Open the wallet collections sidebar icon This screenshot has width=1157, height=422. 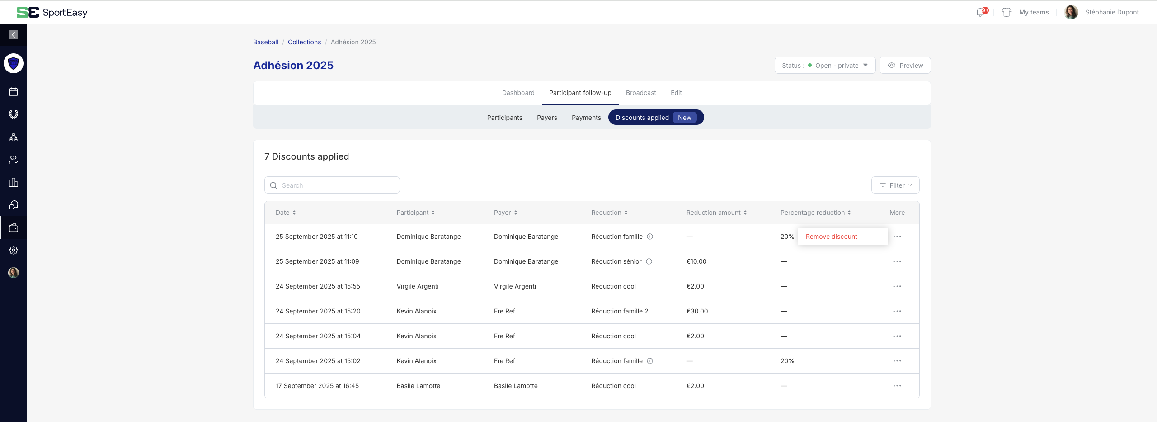coord(14,228)
